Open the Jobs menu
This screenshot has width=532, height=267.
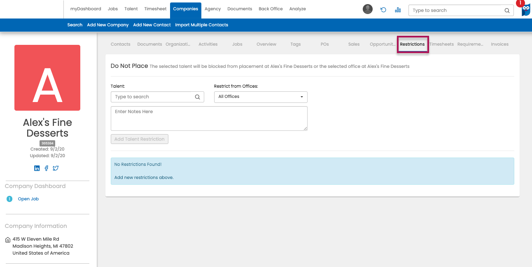pyautogui.click(x=113, y=9)
